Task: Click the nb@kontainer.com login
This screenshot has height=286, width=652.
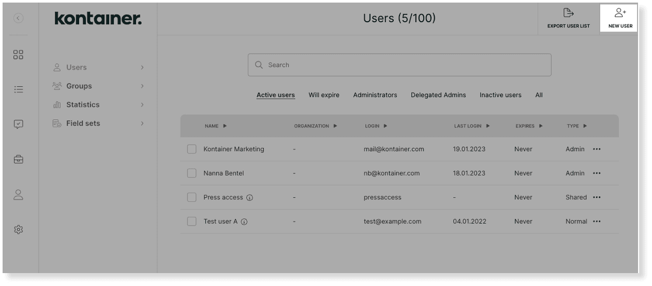Action: 392,173
